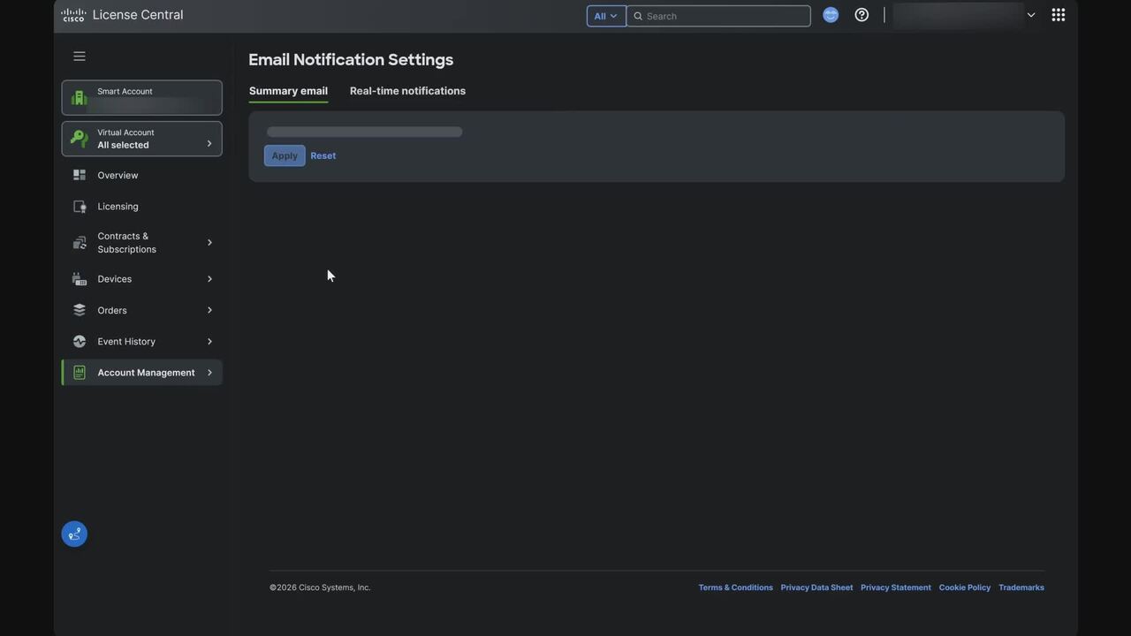Click the Apply button
This screenshot has height=636, width=1131.
[285, 155]
